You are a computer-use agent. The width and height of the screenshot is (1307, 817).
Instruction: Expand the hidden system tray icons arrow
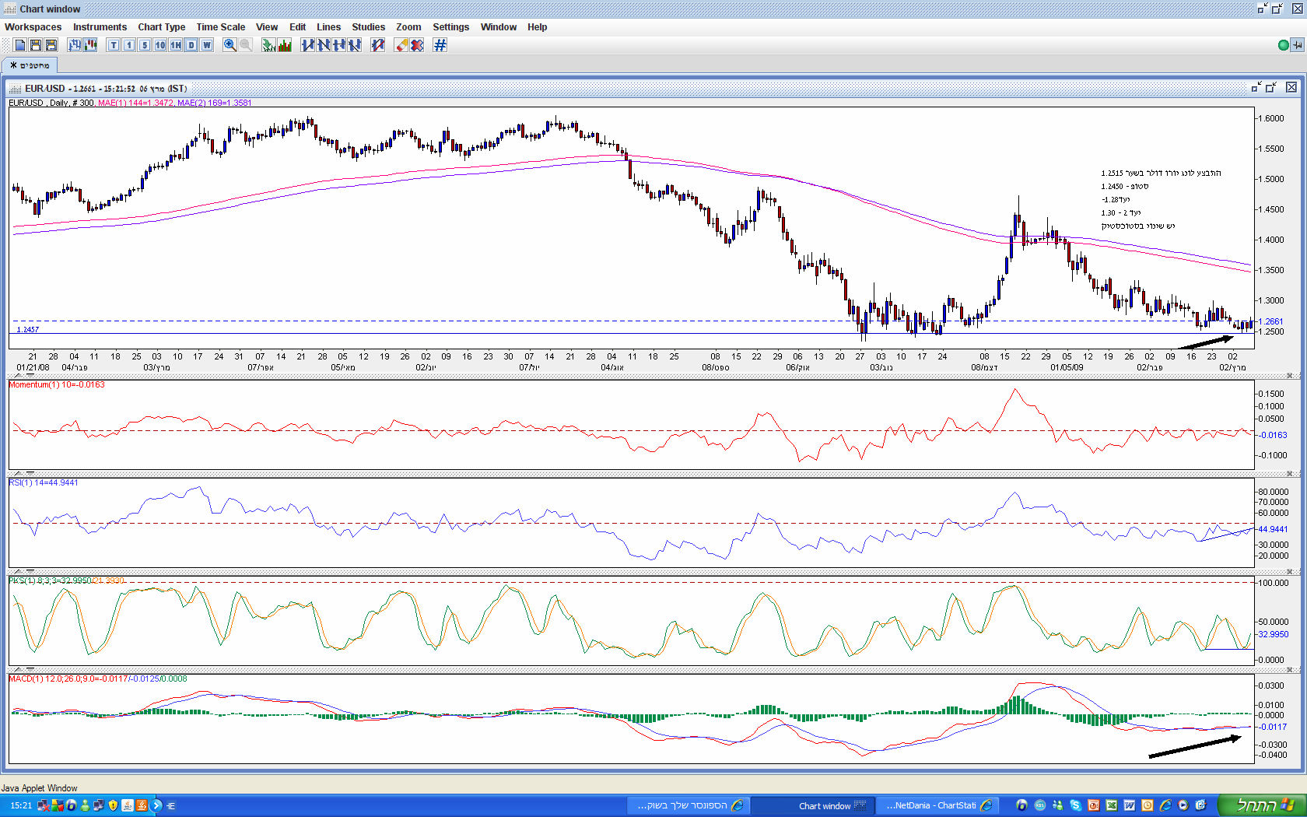click(156, 805)
